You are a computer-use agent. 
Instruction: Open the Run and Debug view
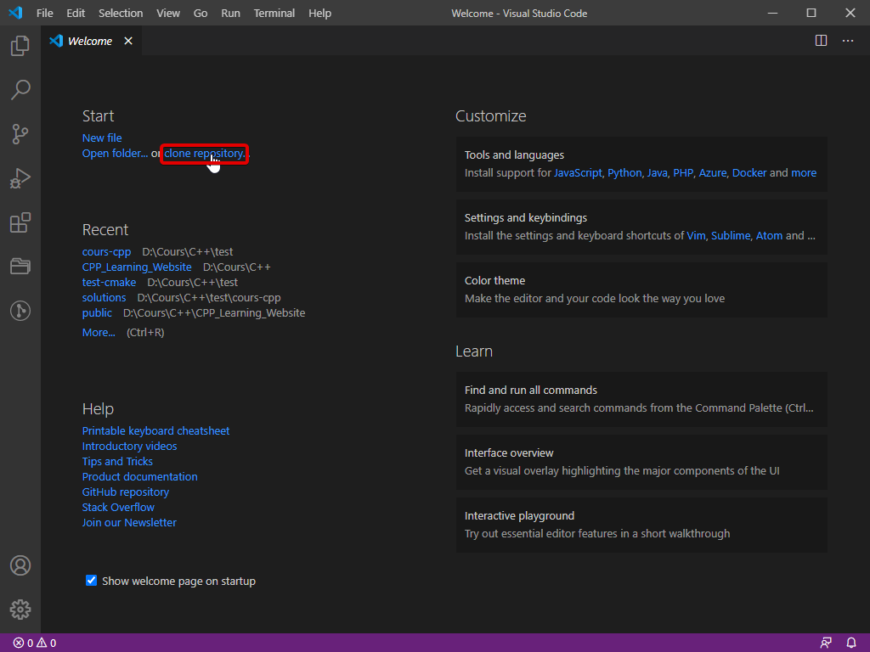[20, 178]
